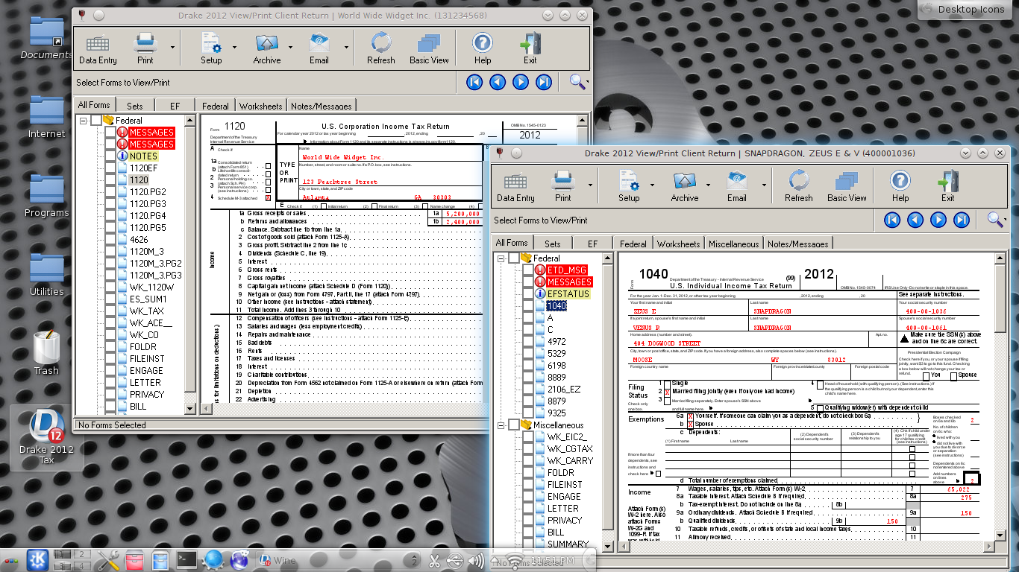This screenshot has width=1019, height=572.
Task: Open Print dropdown arrow in World Wide Widget window
Action: pos(172,48)
